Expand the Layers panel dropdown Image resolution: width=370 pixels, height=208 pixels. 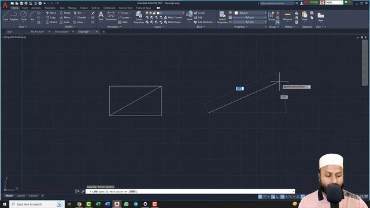[x=159, y=27]
